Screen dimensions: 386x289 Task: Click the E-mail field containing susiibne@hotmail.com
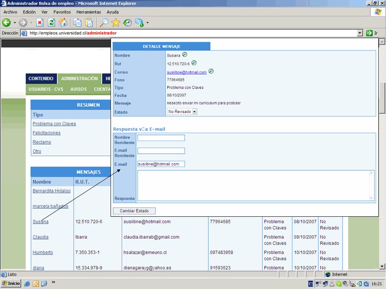coord(161,164)
